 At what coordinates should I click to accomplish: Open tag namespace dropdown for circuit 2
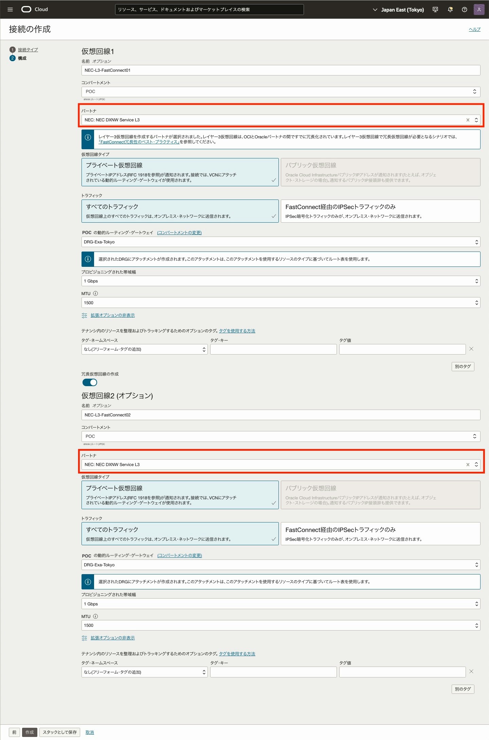click(145, 672)
